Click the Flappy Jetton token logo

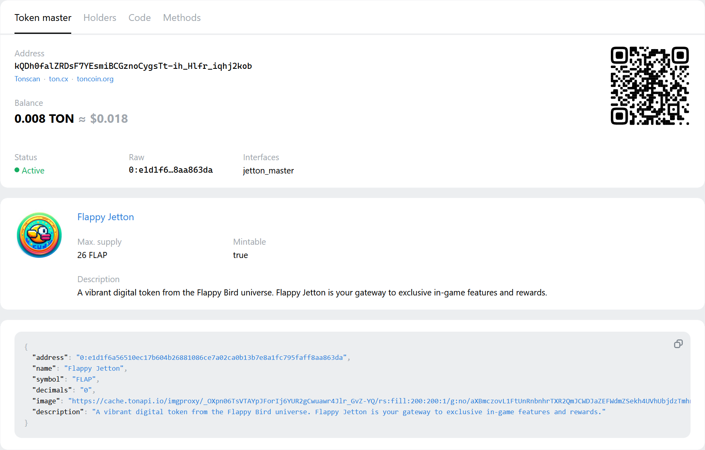39,235
